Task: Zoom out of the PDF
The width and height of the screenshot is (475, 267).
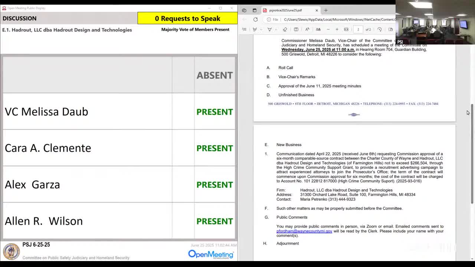Action: click(x=328, y=29)
